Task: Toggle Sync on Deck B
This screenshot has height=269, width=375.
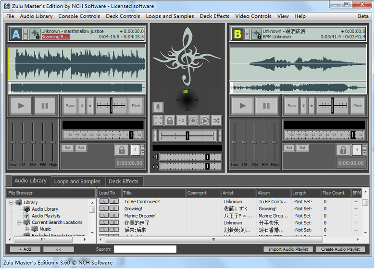Action: pos(292,106)
